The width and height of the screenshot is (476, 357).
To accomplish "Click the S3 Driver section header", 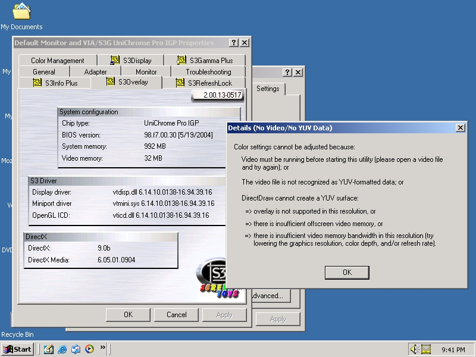I will (x=127, y=181).
